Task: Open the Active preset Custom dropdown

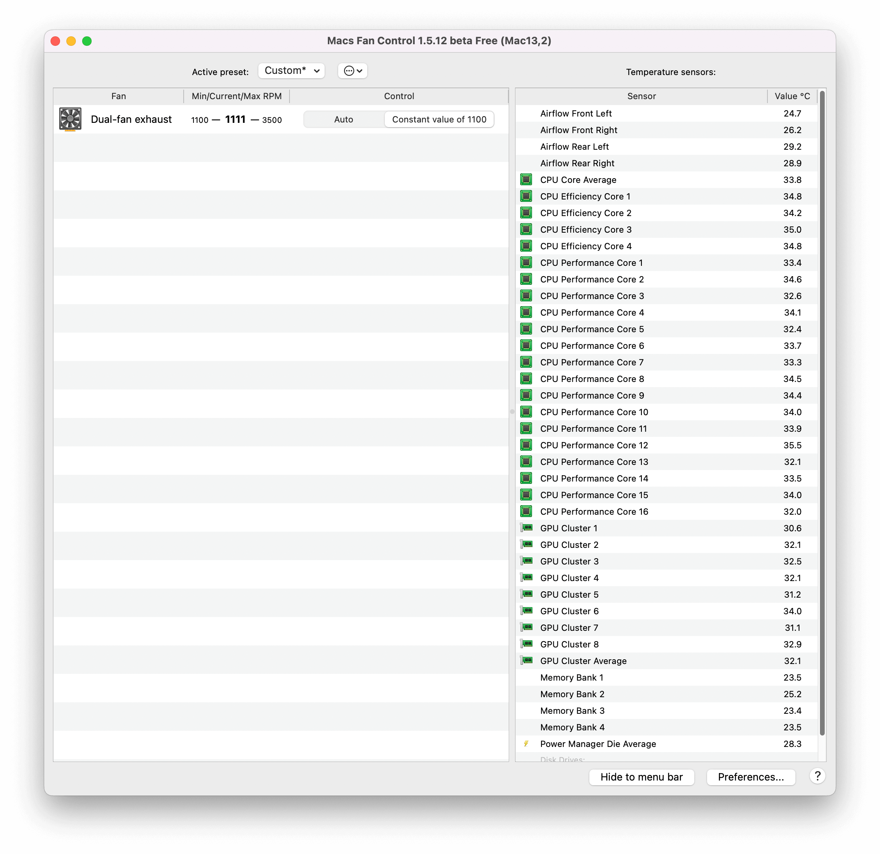Action: click(291, 70)
